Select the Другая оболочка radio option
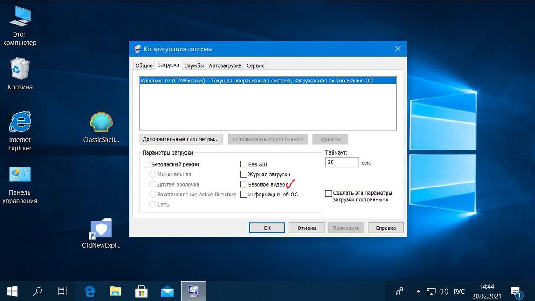 point(153,184)
